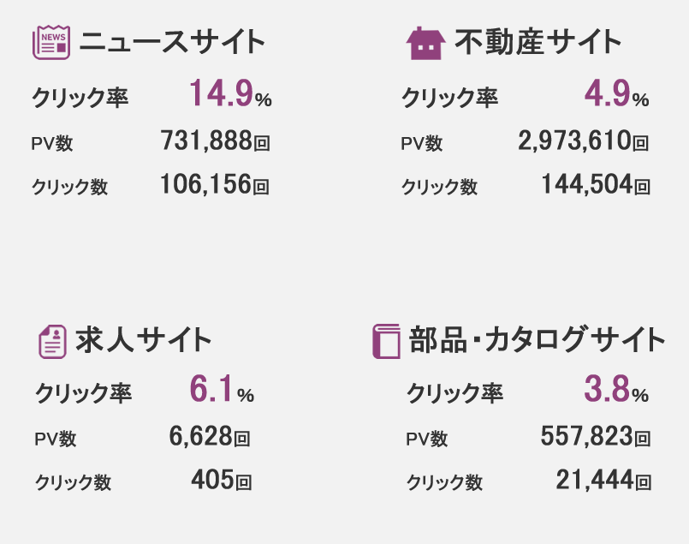Click the newspaper NEWS icon
Image resolution: width=689 pixels, height=544 pixels.
[51, 42]
